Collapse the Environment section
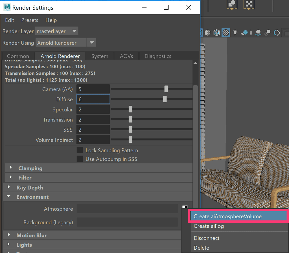The width and height of the screenshot is (289, 253). tap(98, 197)
